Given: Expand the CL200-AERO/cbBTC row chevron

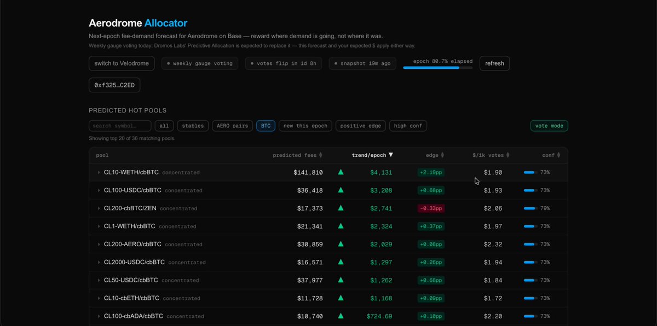Looking at the screenshot, I should (99, 244).
